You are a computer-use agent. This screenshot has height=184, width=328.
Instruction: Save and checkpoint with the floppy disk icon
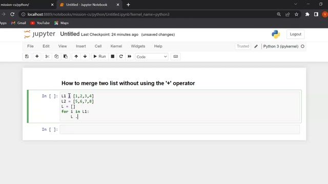coord(27,56)
